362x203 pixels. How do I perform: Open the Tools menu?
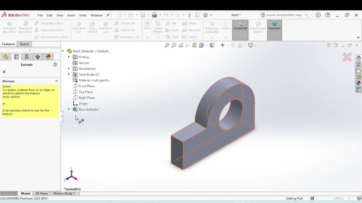pyautogui.click(x=83, y=15)
